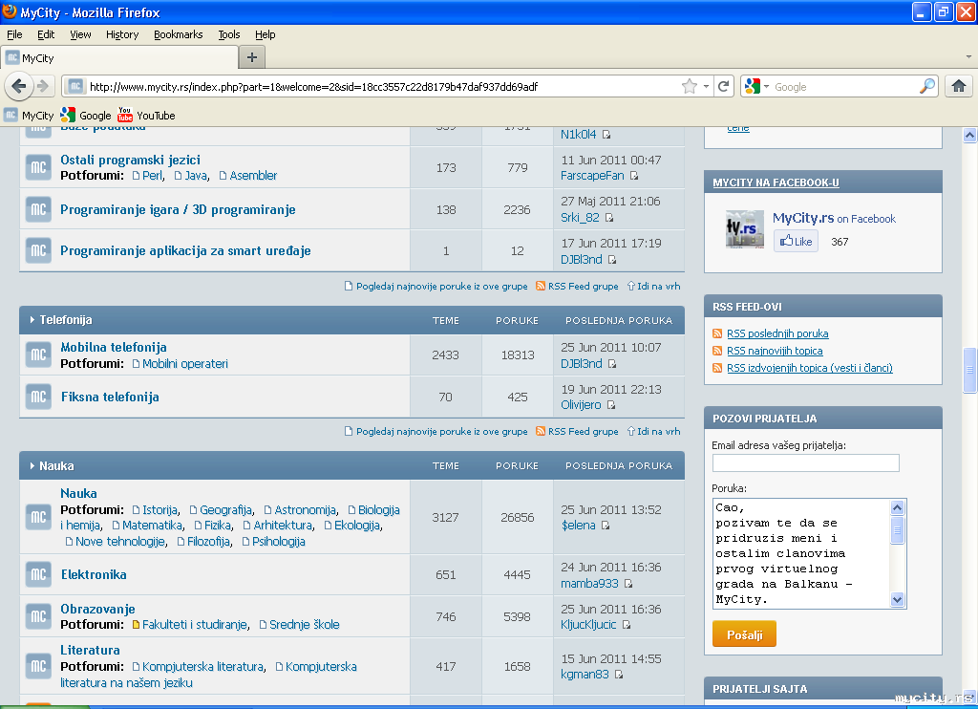The width and height of the screenshot is (978, 709).
Task: Click last-post icon next to Olivijero
Action: pos(611,405)
